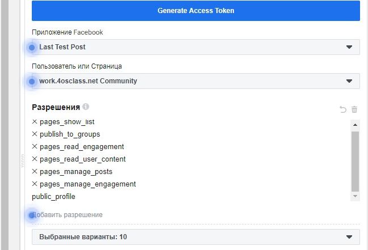Click the permissions list scroll up arrow
The image size is (368, 250).
[x=355, y=125]
